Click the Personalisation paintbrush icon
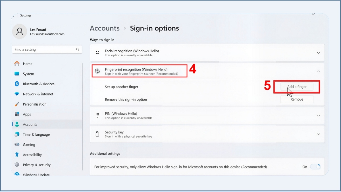This screenshot has height=192, width=341. [x=17, y=104]
